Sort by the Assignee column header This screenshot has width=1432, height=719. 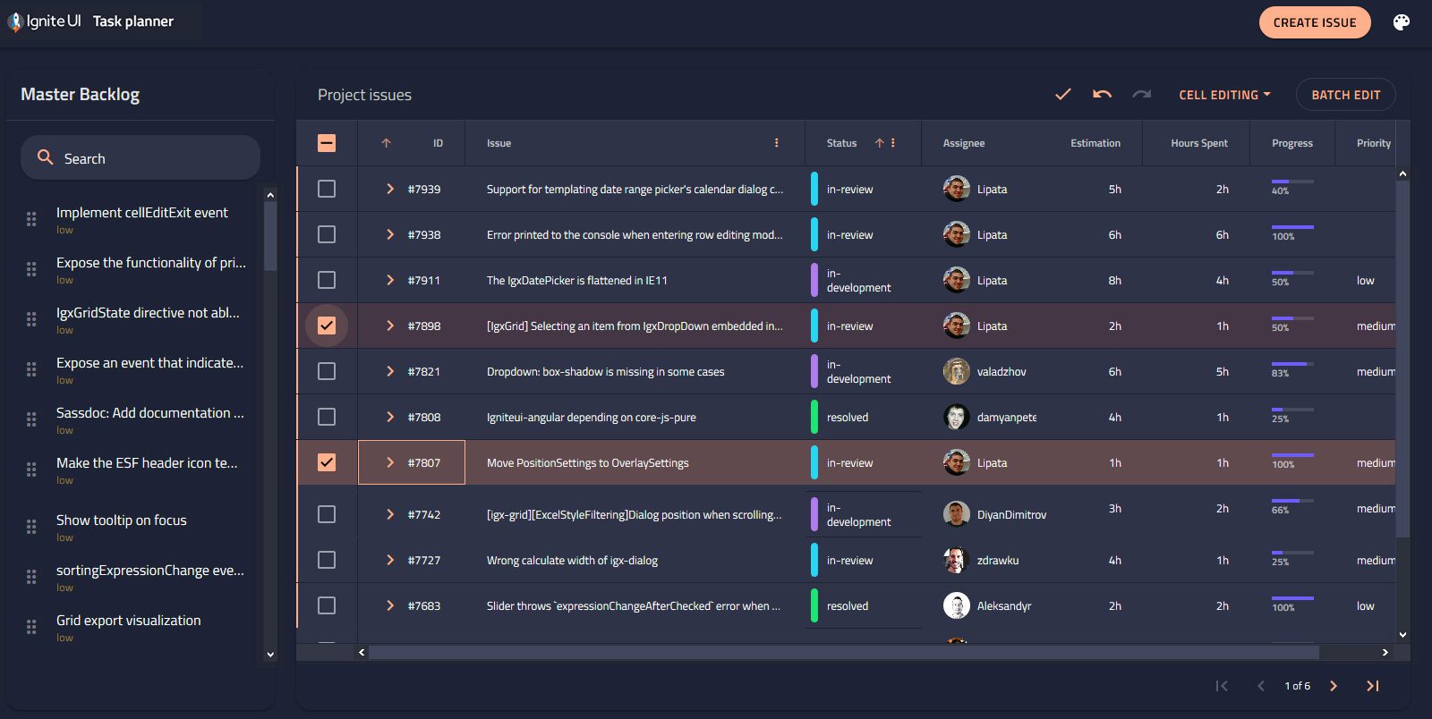(x=964, y=143)
